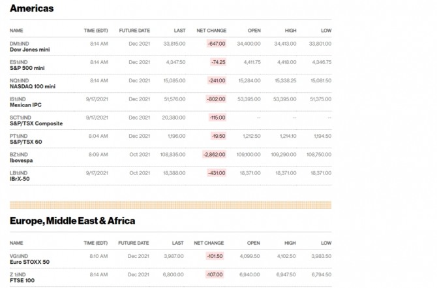Click the IBrX-50 futures link
Image resolution: width=437 pixels, height=288 pixels.
tap(22, 178)
